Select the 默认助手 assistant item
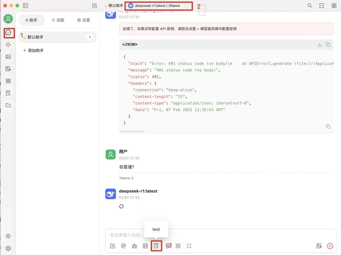 [58, 37]
